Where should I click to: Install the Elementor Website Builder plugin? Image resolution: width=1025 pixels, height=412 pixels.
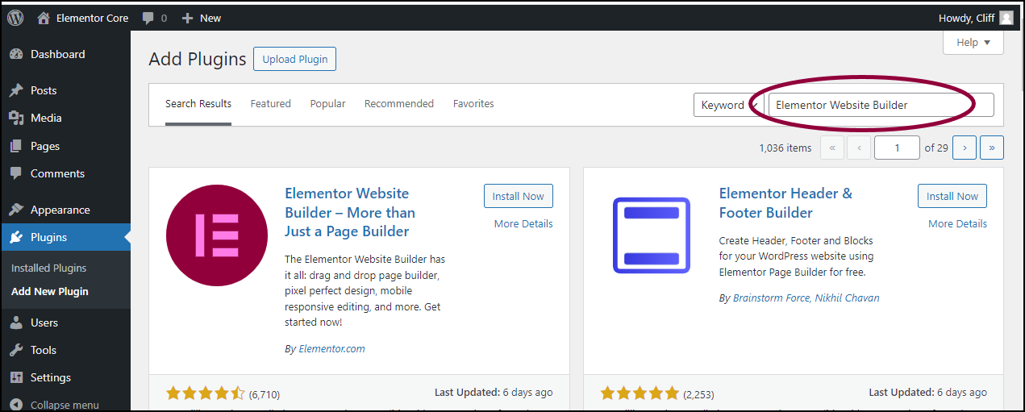pyautogui.click(x=519, y=196)
